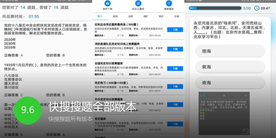Choose the 青海 answer option
The image size is (276, 138).
(x=230, y=83)
